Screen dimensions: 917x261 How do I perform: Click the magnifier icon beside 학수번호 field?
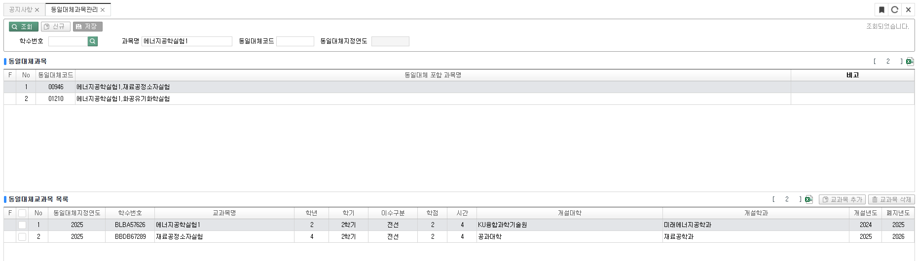[x=92, y=41]
